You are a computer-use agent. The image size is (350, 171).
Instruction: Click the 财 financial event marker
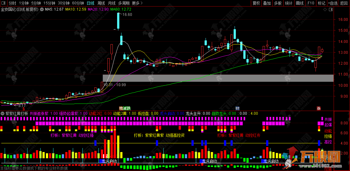pos(238,109)
